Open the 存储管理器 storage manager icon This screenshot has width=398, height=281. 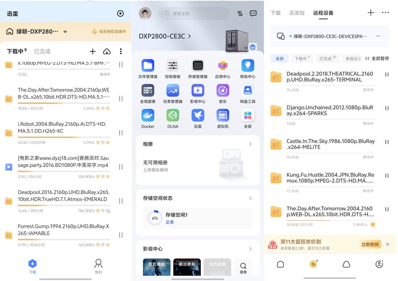tap(198, 66)
